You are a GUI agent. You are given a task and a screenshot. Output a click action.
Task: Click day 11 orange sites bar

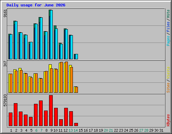[x=61, y=77]
